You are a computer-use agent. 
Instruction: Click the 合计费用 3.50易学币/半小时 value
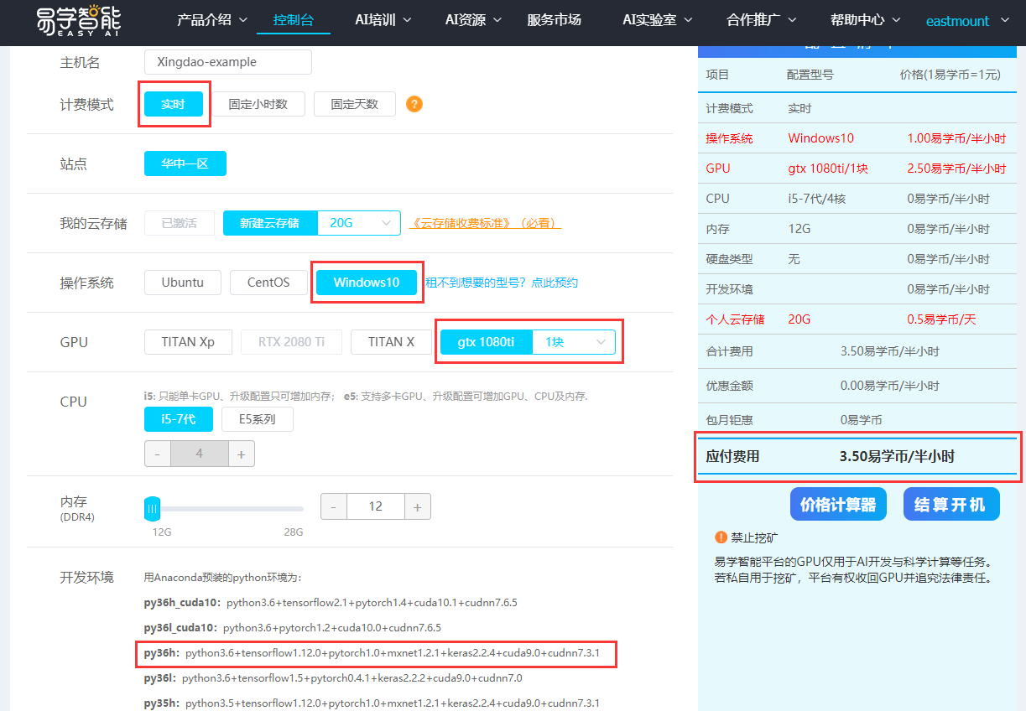click(x=890, y=351)
